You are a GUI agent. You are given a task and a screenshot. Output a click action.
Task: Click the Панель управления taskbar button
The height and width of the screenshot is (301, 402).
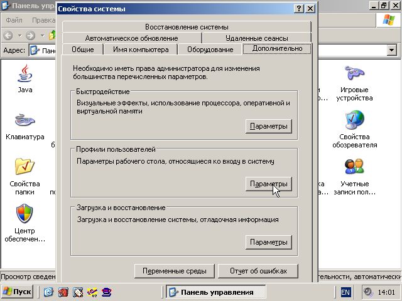coord(216,292)
